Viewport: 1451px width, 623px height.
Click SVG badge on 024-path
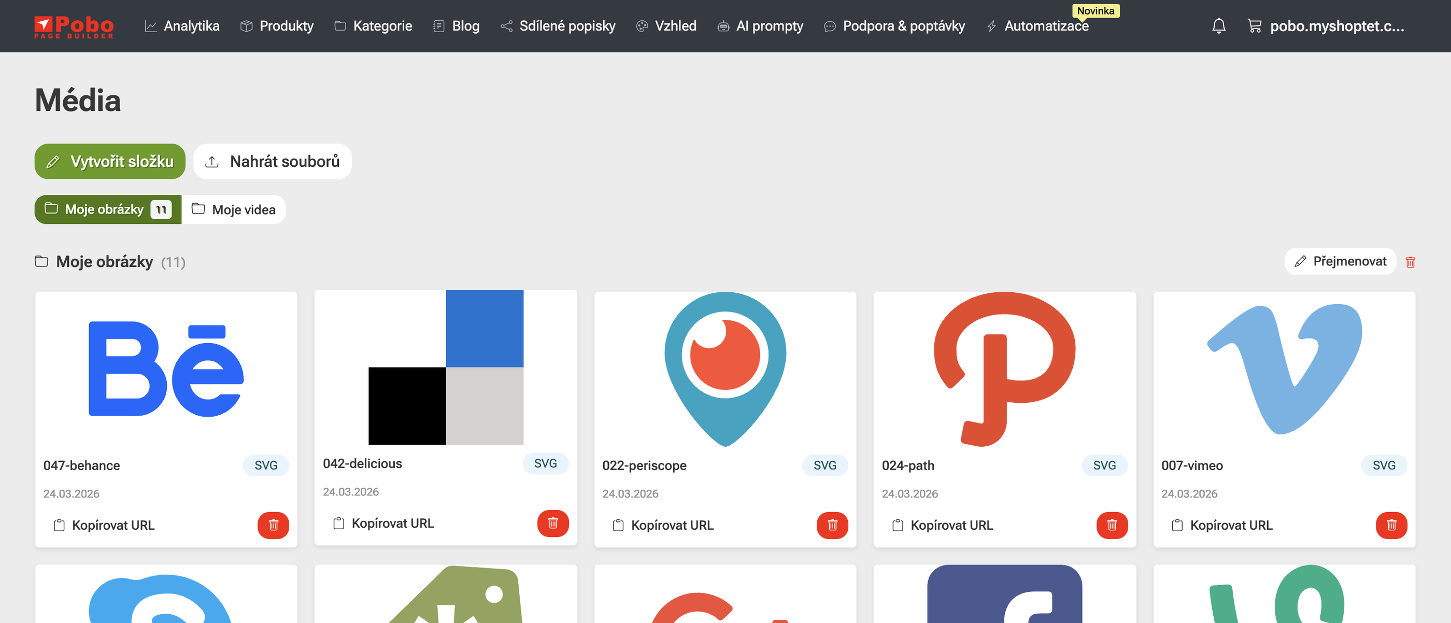[x=1105, y=466]
